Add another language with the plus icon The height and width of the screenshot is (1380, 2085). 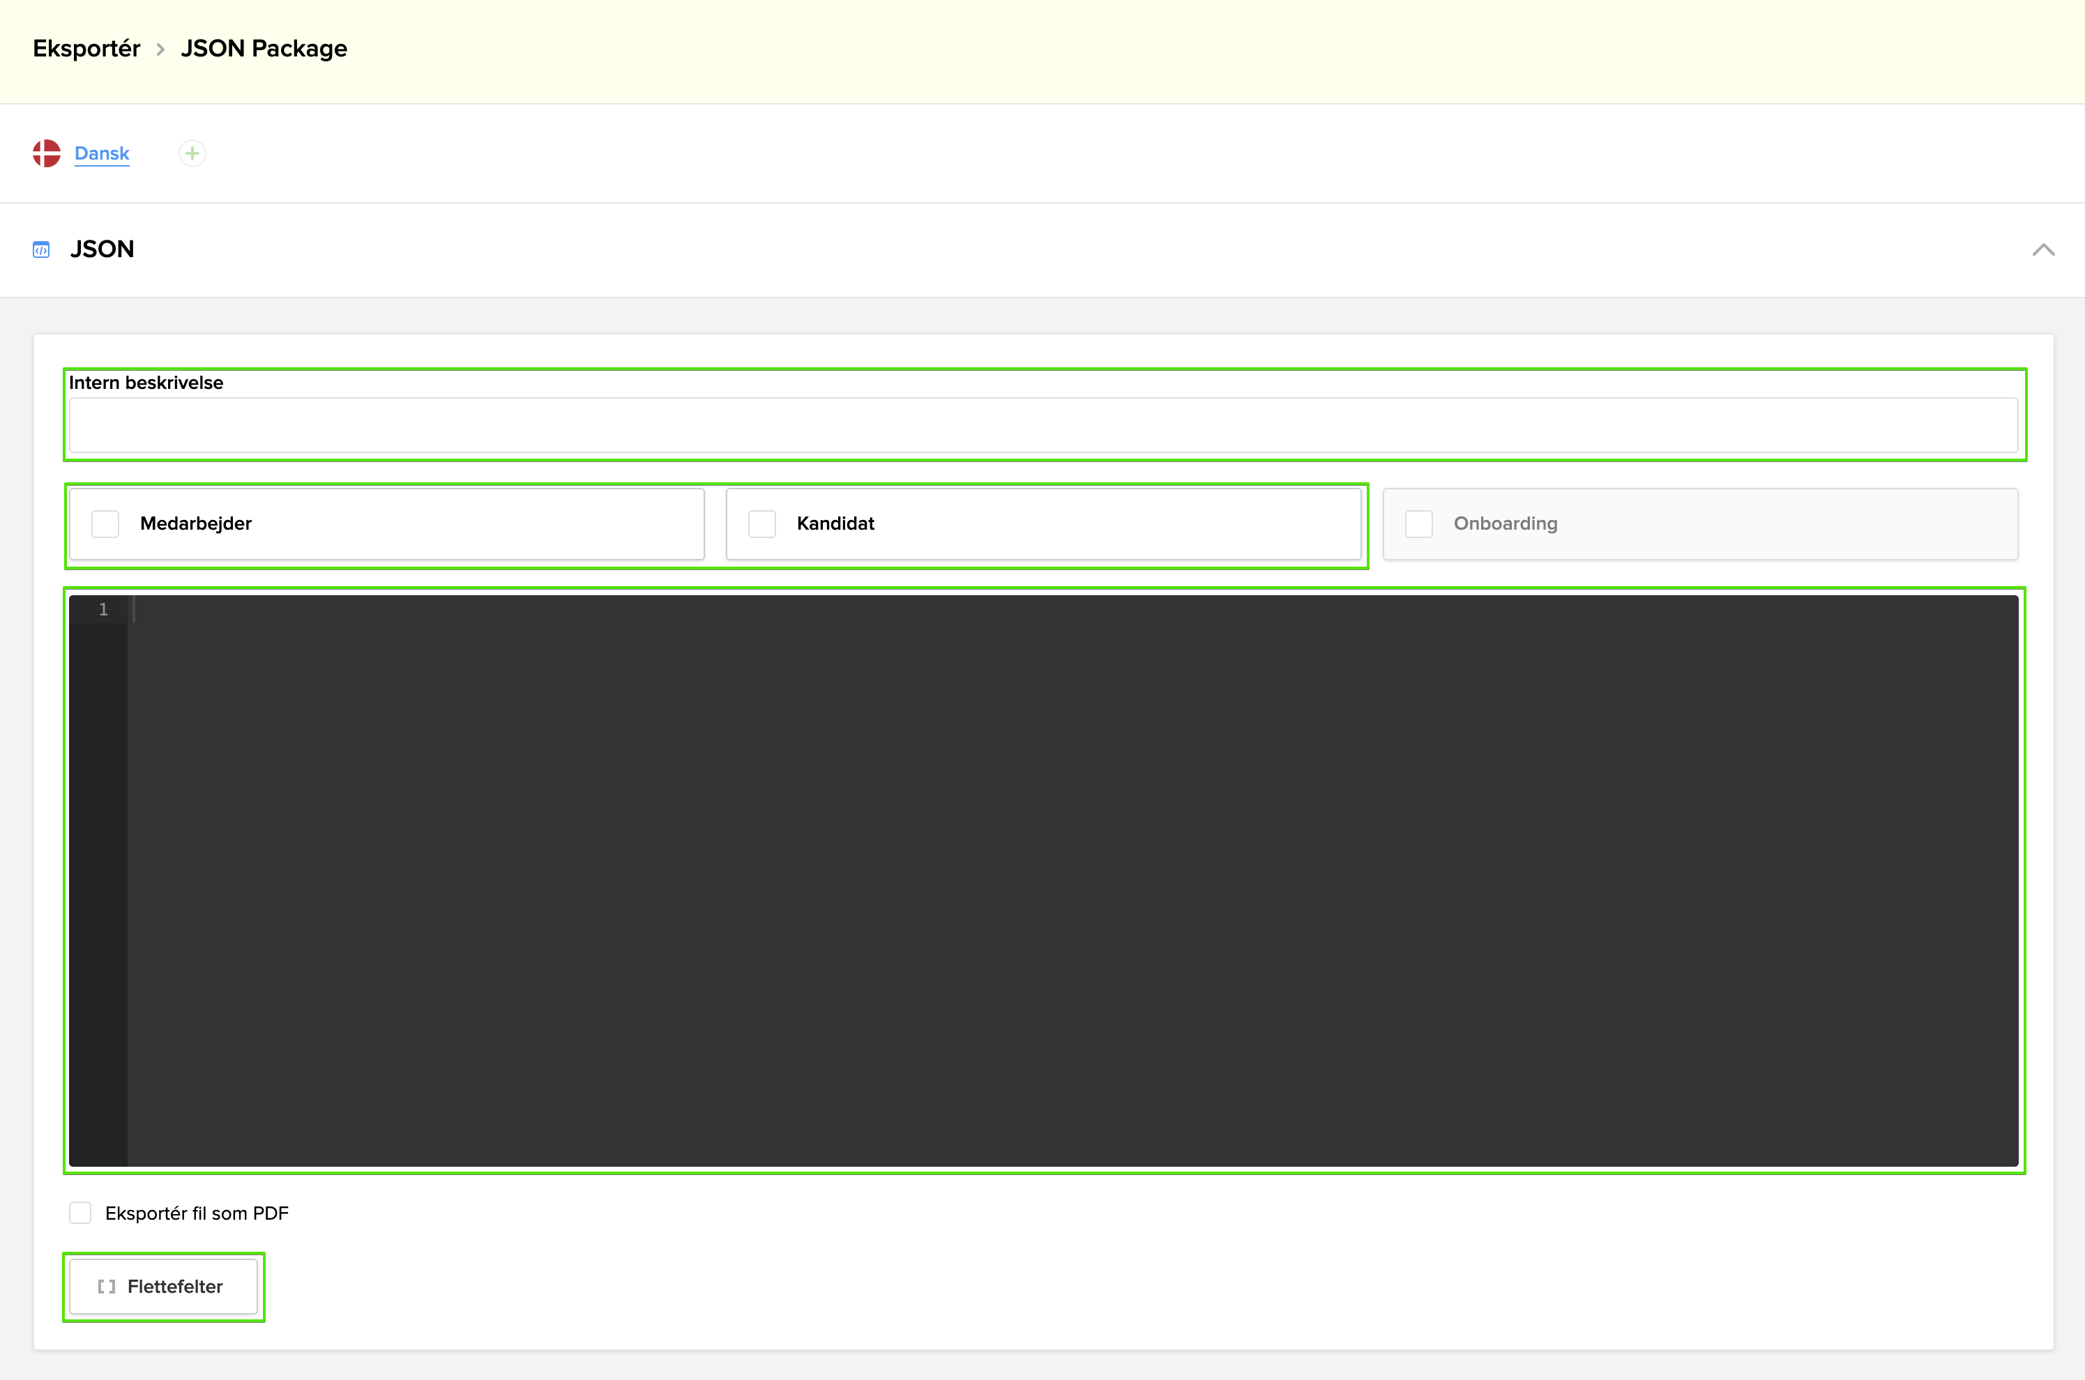click(192, 152)
